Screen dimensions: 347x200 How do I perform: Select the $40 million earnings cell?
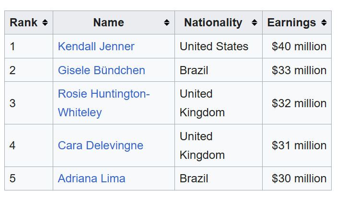(x=297, y=46)
